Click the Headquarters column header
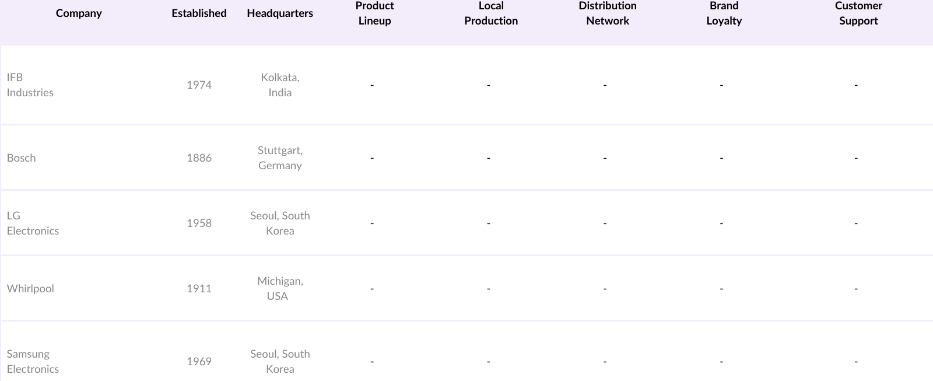 pos(280,13)
